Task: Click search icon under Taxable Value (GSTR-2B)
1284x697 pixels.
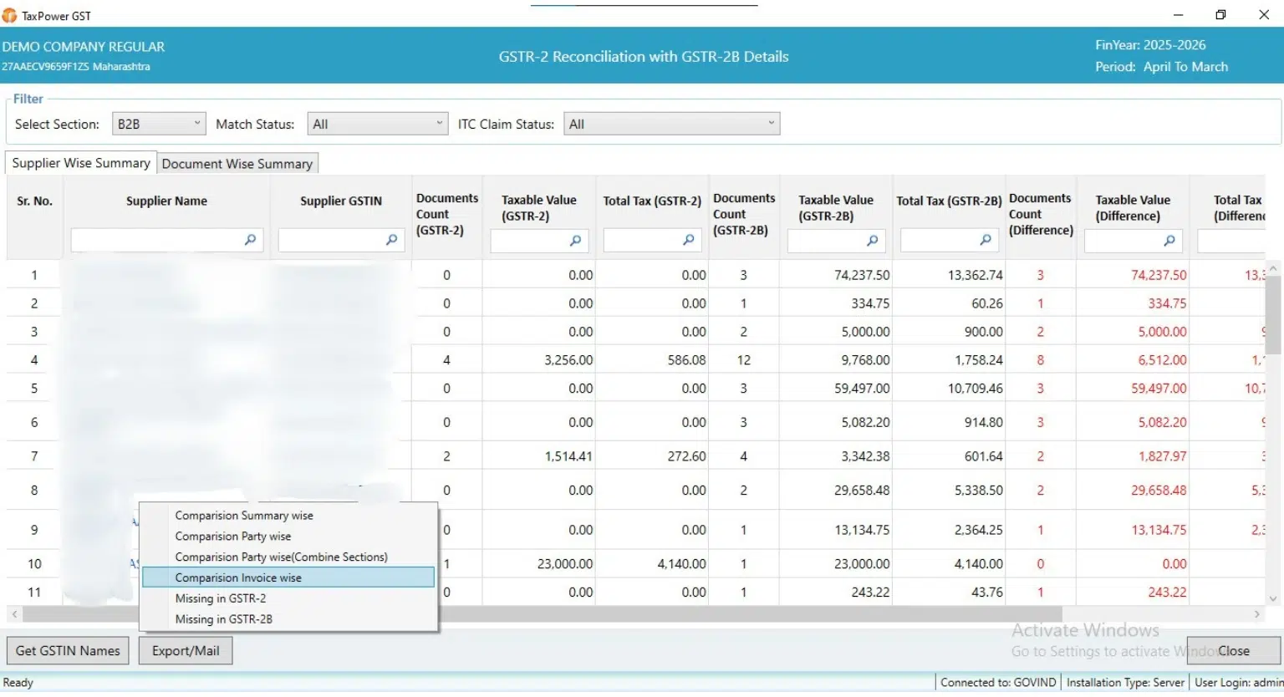Action: [x=872, y=241]
